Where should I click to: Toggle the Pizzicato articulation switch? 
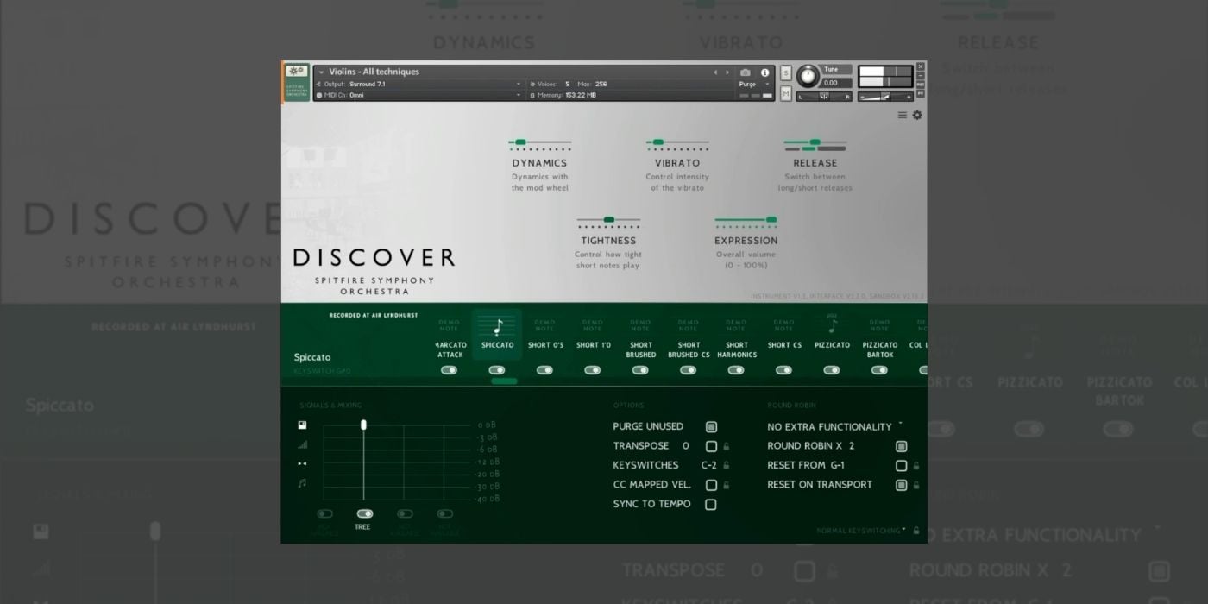[832, 370]
